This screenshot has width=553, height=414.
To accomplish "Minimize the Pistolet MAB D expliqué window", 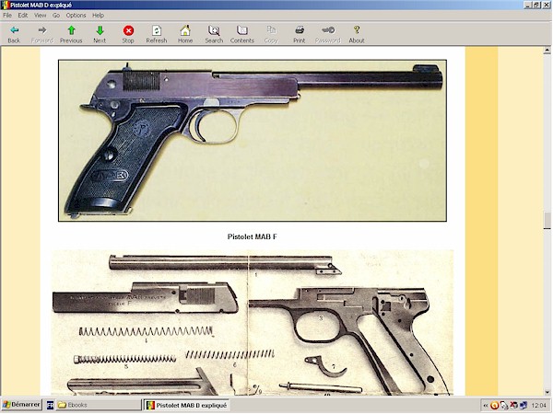I will 528,5.
